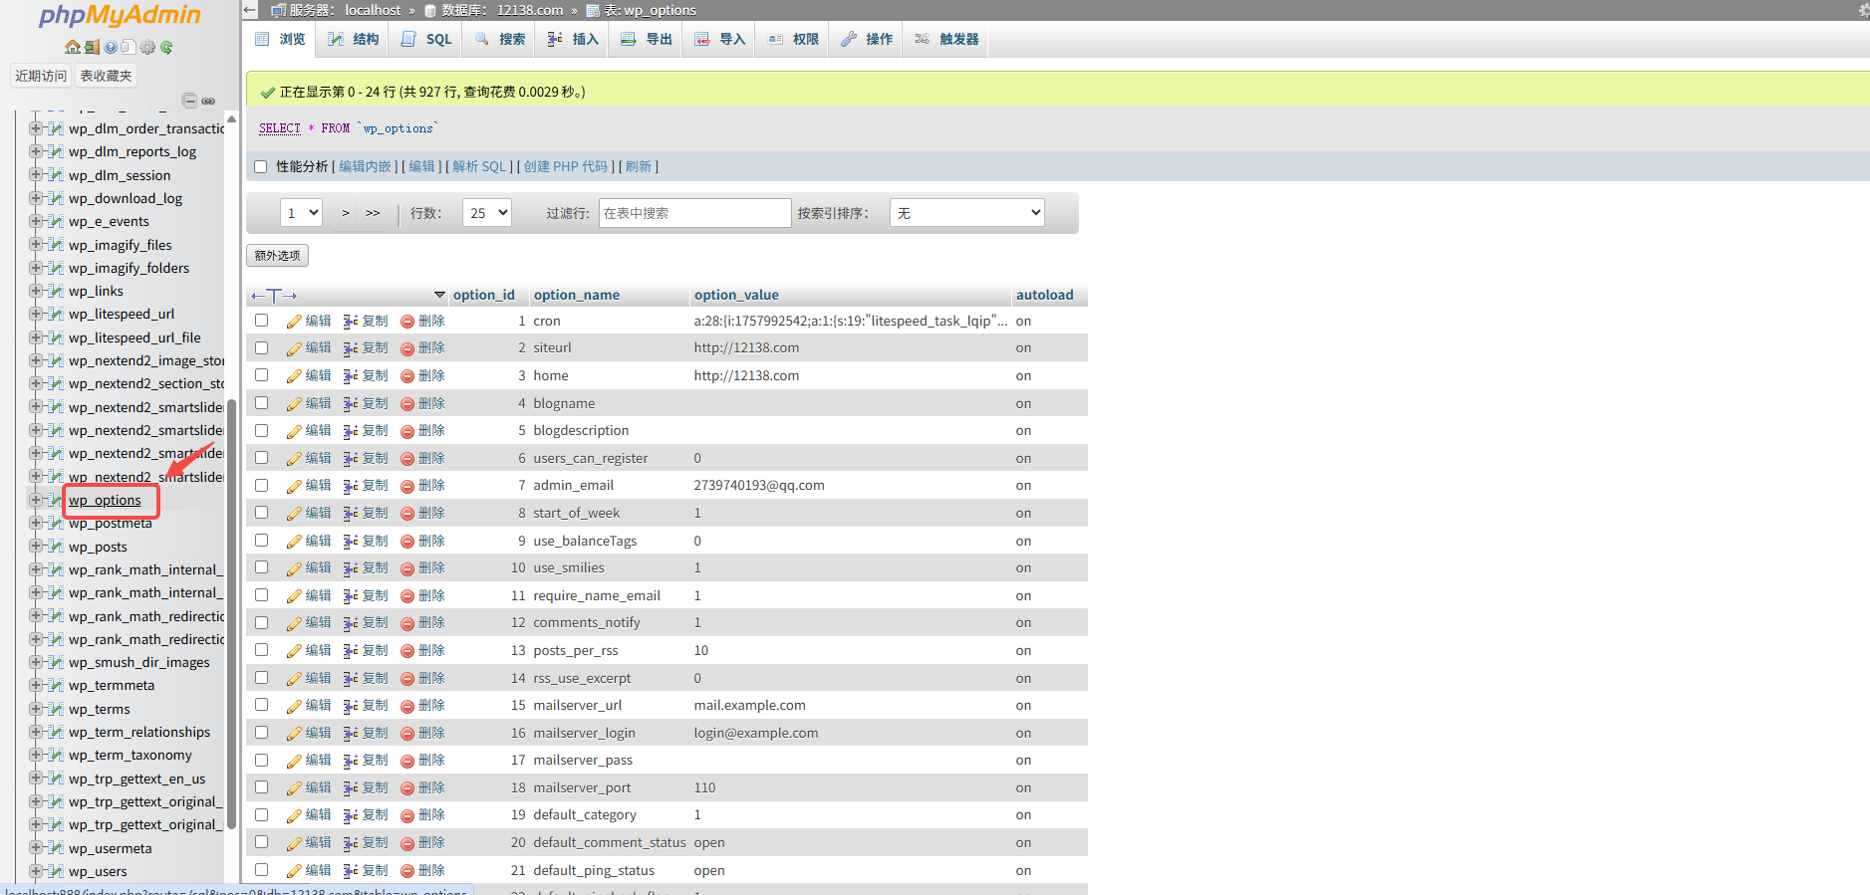Open the navigation panel settings gear
This screenshot has height=895, width=1870.
tap(147, 47)
